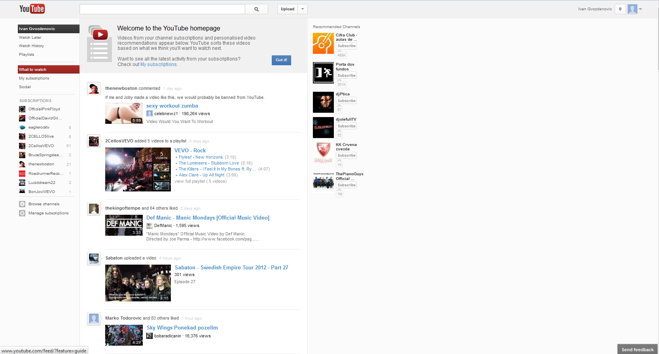Open Sabaton Swedish Empire Tour thumbnail
This screenshot has width=659, height=354.
pyautogui.click(x=138, y=283)
